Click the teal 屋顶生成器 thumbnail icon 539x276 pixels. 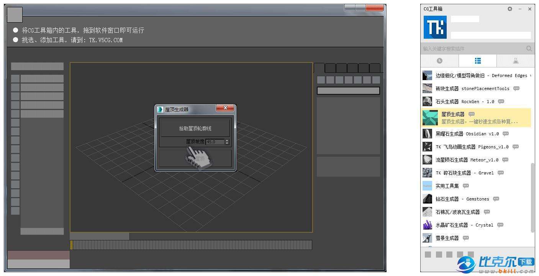[430, 118]
